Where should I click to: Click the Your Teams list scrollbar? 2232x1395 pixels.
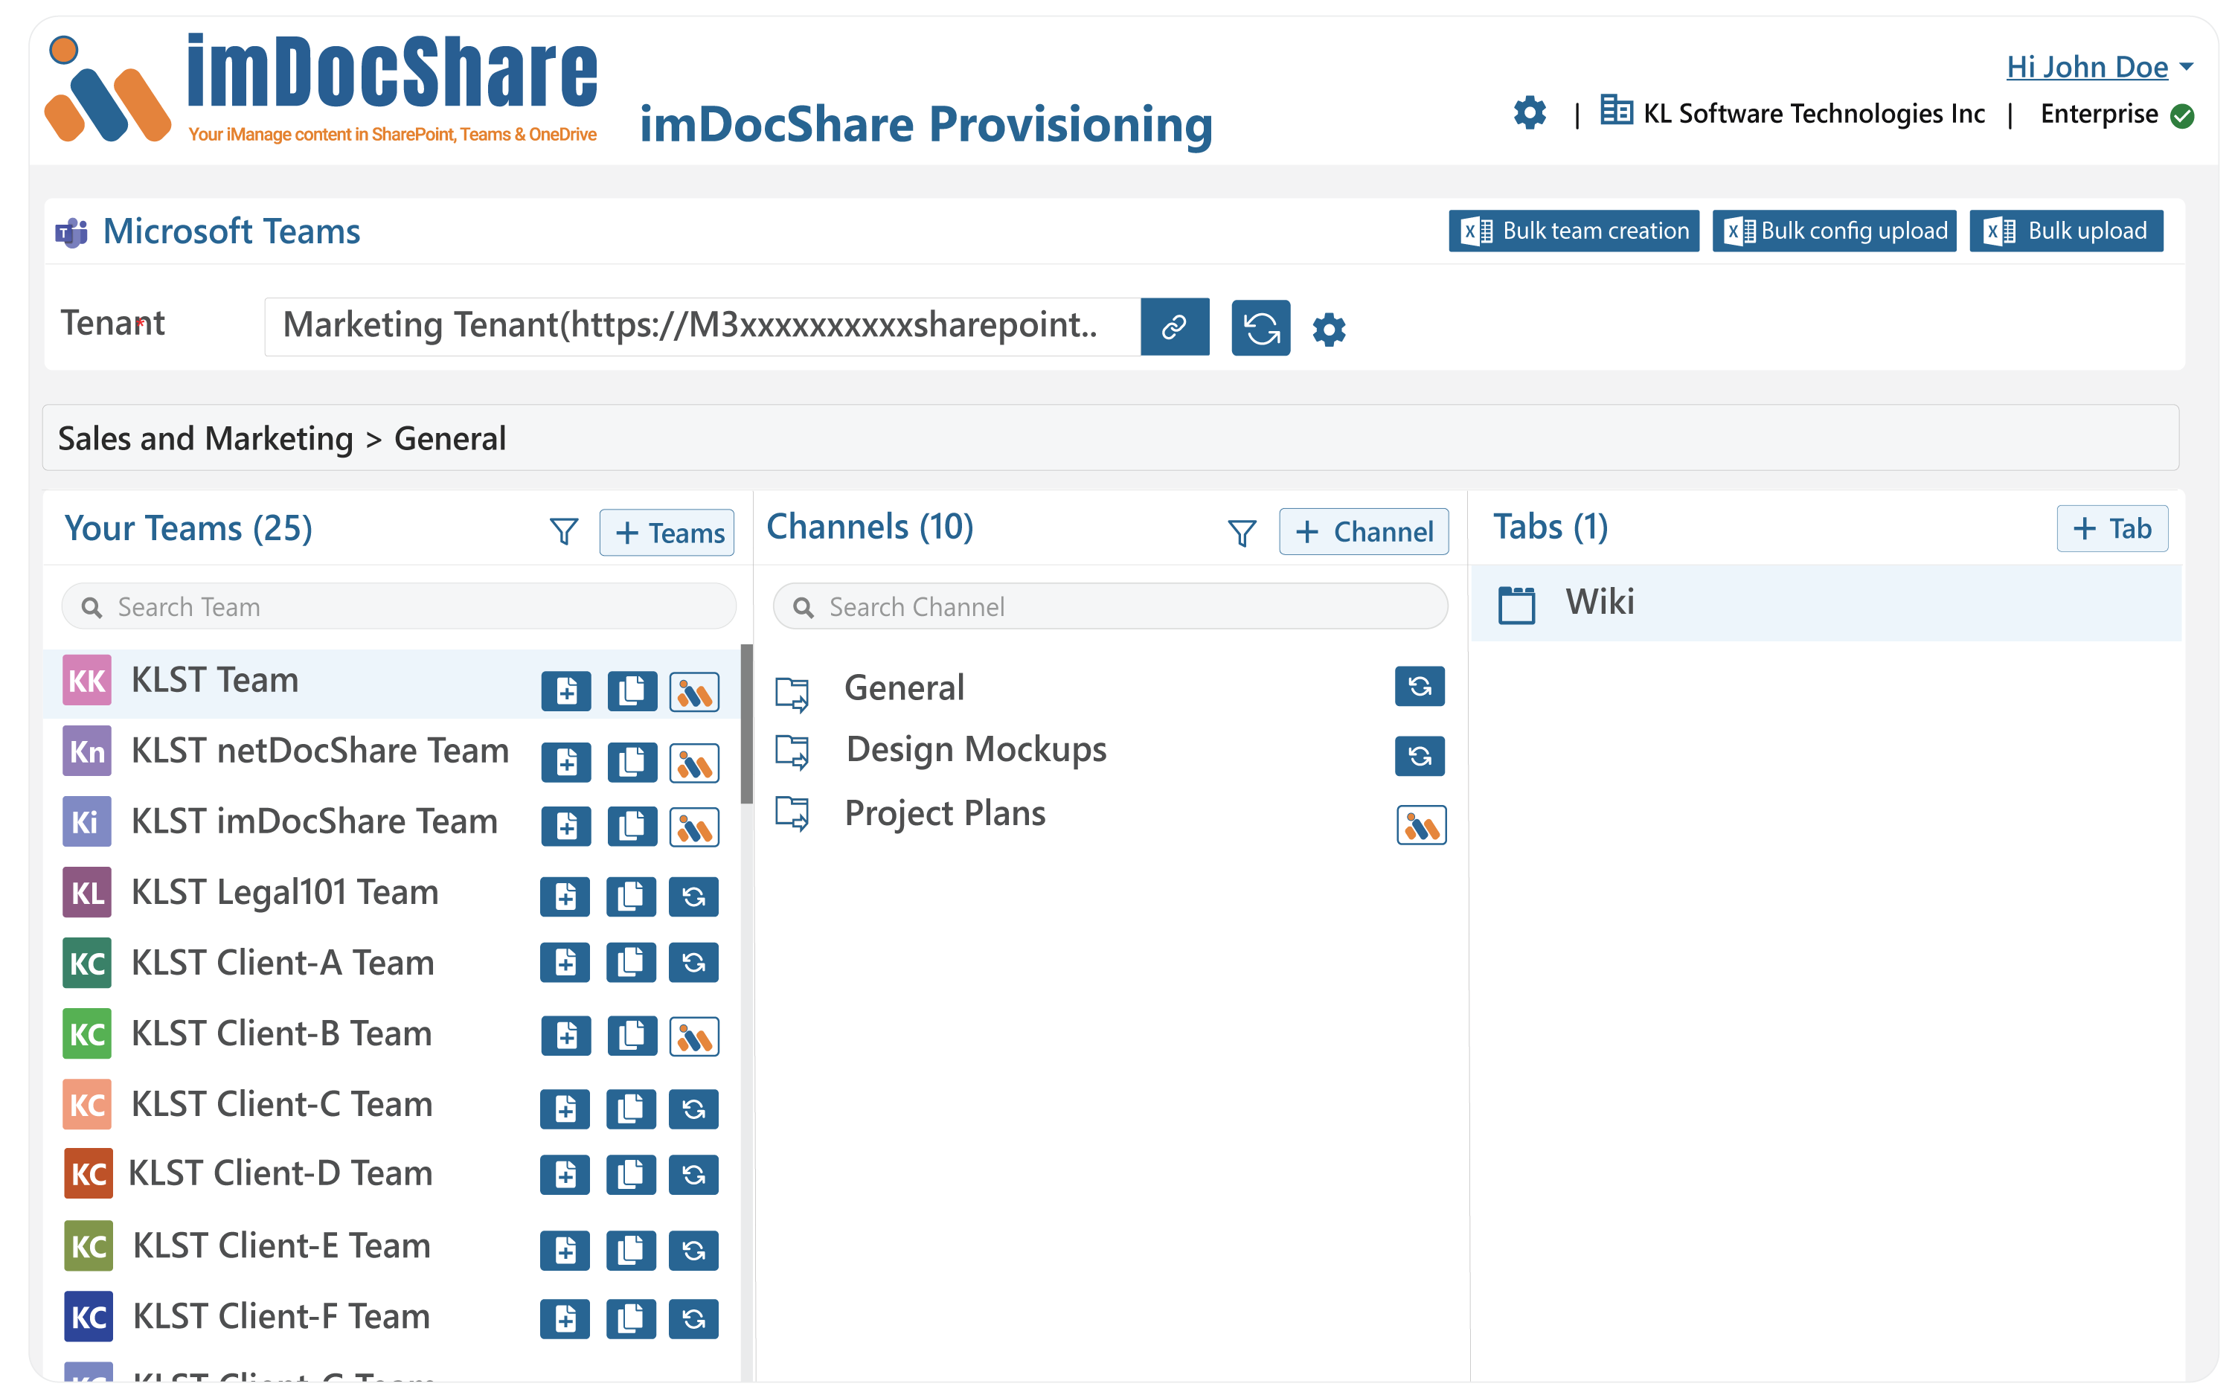(746, 724)
